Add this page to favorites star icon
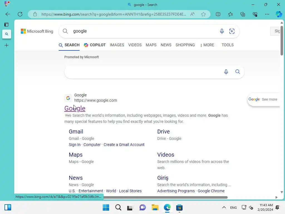This screenshot has height=214, width=285. [203, 14]
